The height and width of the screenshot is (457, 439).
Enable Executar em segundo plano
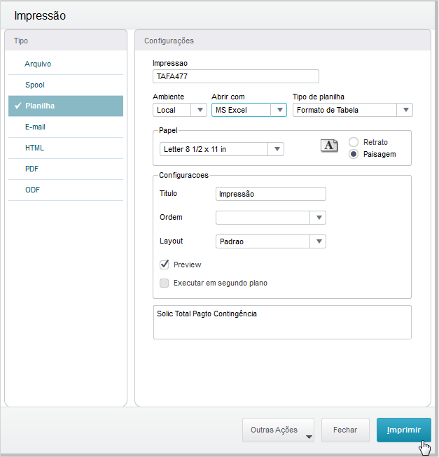[x=165, y=283]
